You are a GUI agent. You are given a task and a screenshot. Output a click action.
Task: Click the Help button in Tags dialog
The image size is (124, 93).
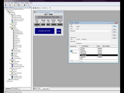click(x=114, y=38)
